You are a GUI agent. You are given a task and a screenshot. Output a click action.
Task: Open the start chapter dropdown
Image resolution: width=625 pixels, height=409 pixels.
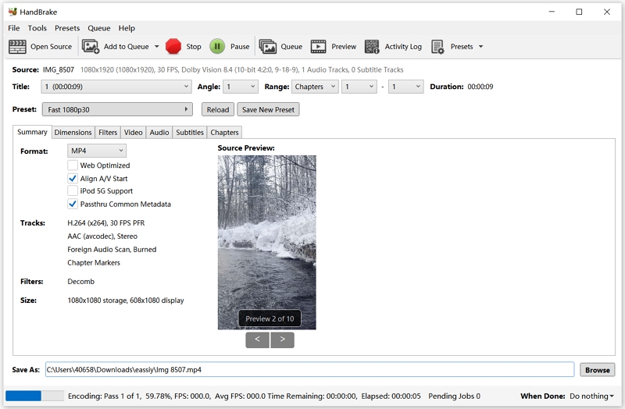359,87
